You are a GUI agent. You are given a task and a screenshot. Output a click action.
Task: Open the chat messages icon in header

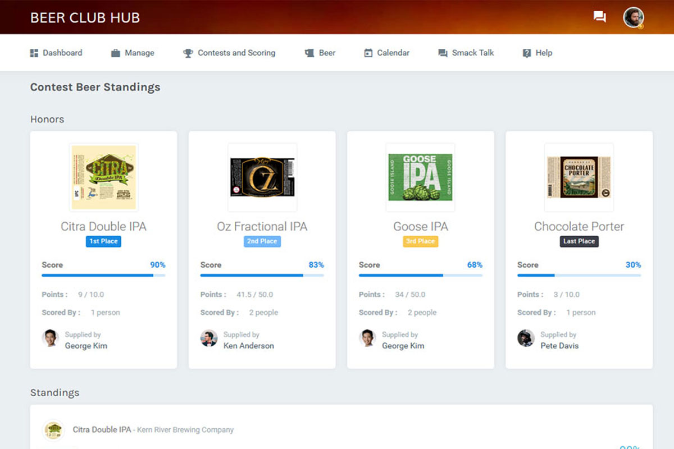(599, 17)
